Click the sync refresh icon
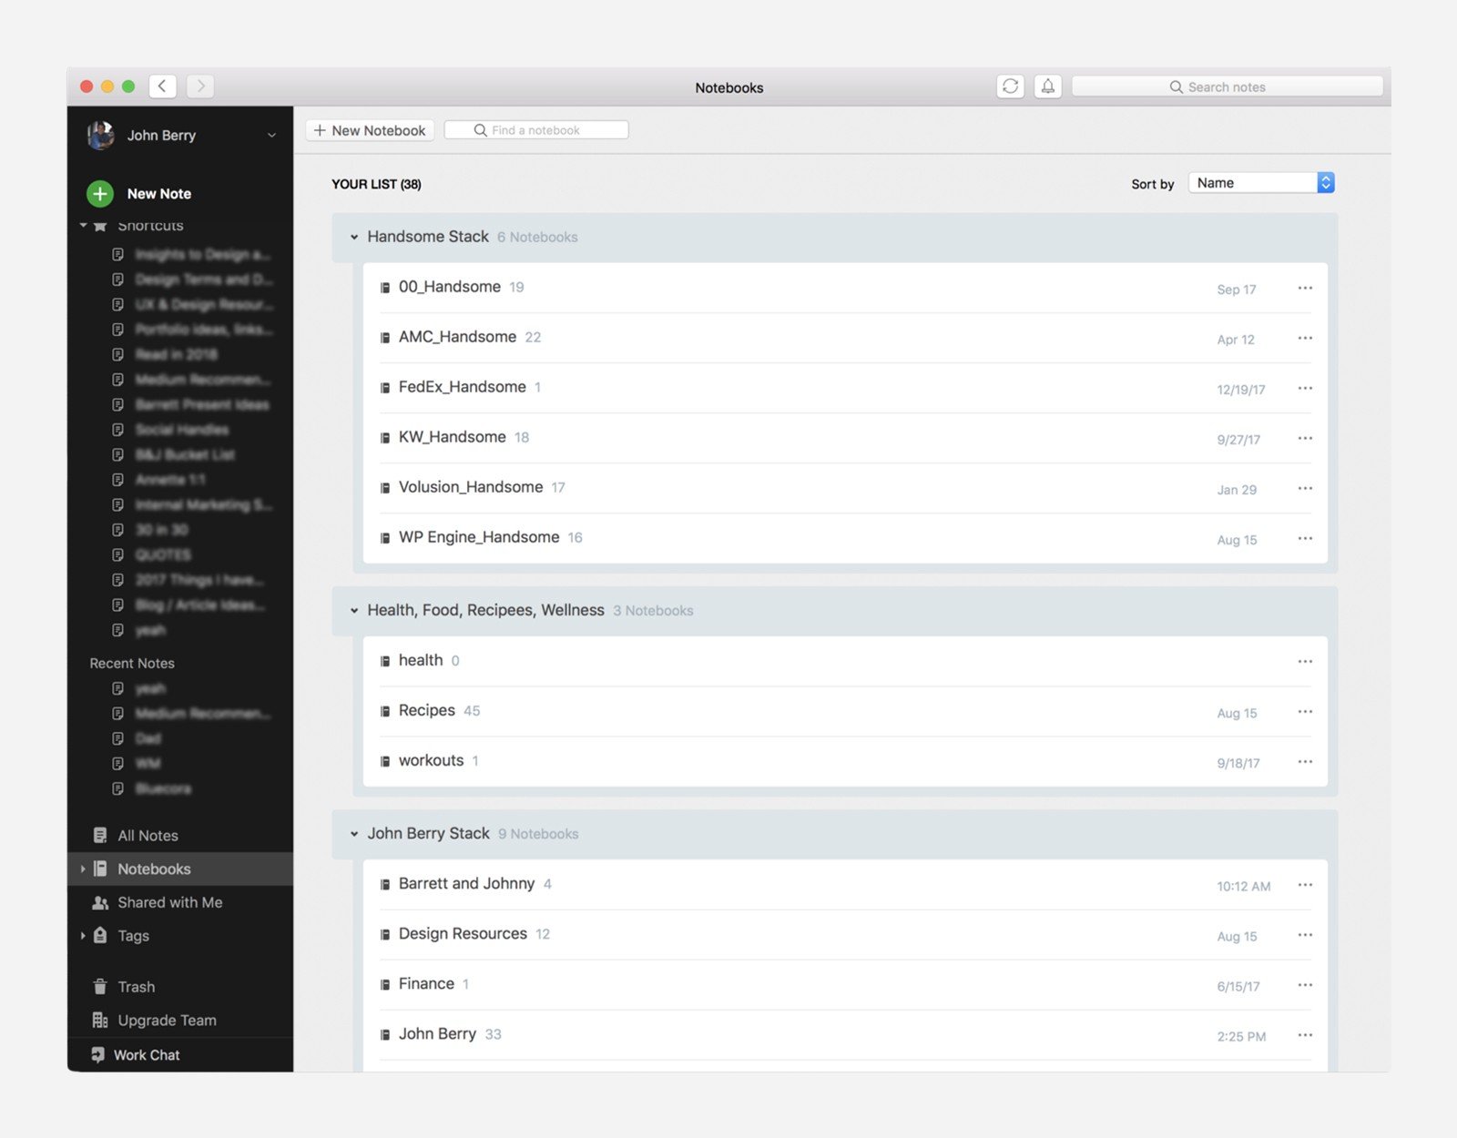Screen dimensions: 1457x1138 click(1010, 86)
